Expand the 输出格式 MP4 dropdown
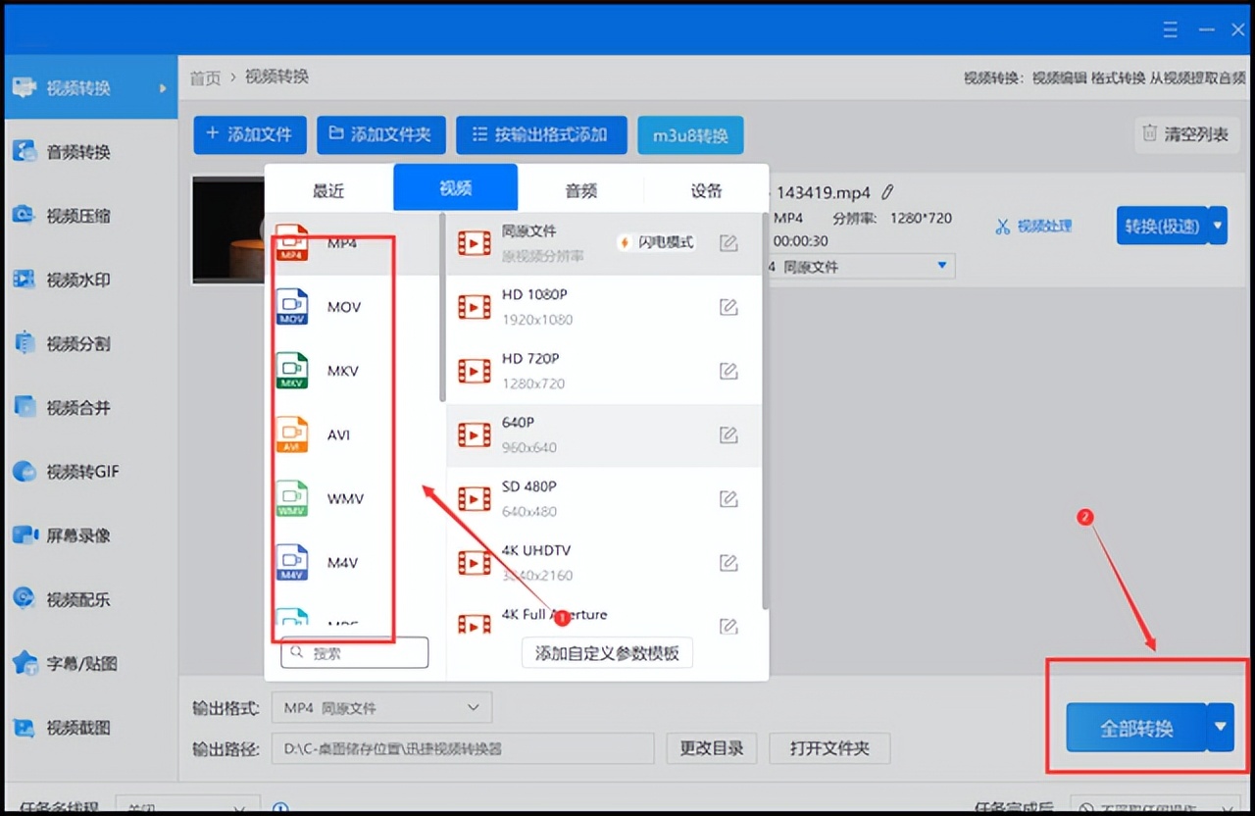Image resolution: width=1255 pixels, height=816 pixels. [381, 707]
